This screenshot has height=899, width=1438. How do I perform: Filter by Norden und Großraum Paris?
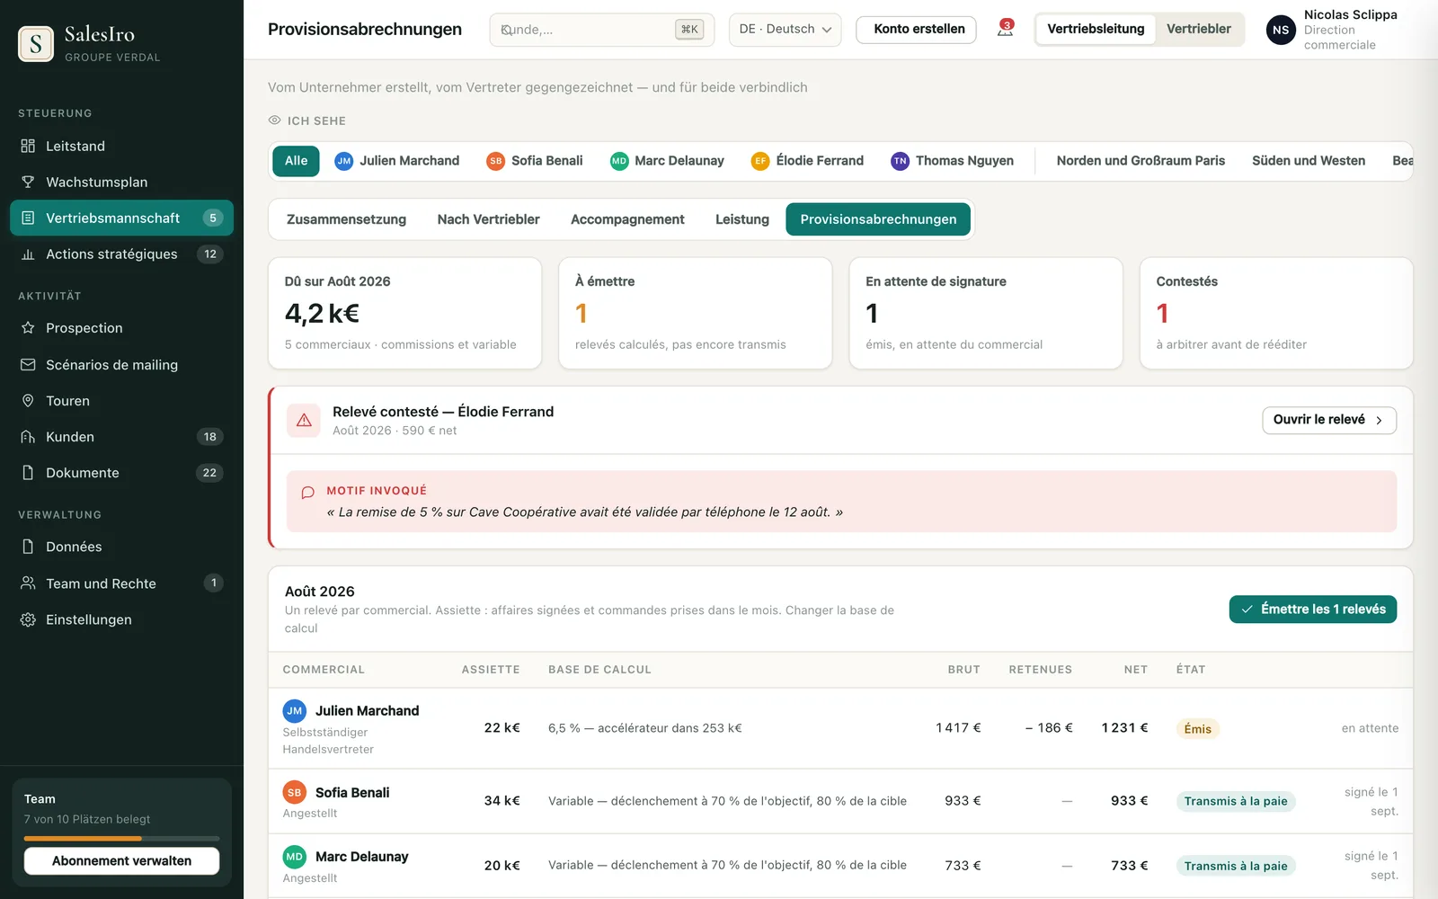(x=1141, y=161)
